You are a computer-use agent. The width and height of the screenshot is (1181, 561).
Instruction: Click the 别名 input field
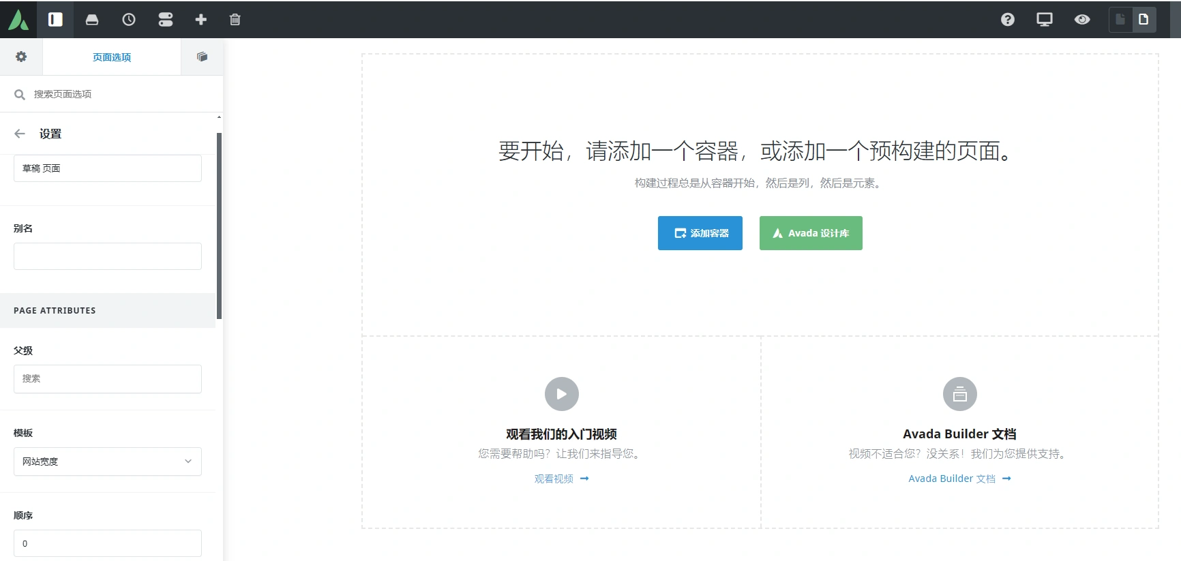pyautogui.click(x=108, y=256)
